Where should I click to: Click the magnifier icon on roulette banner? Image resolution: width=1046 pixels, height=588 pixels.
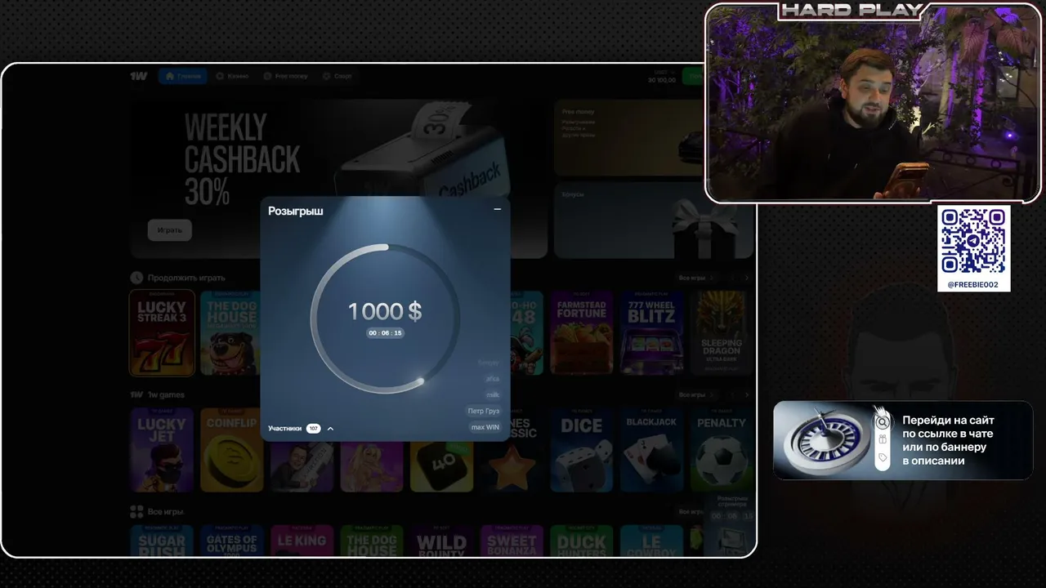(883, 422)
